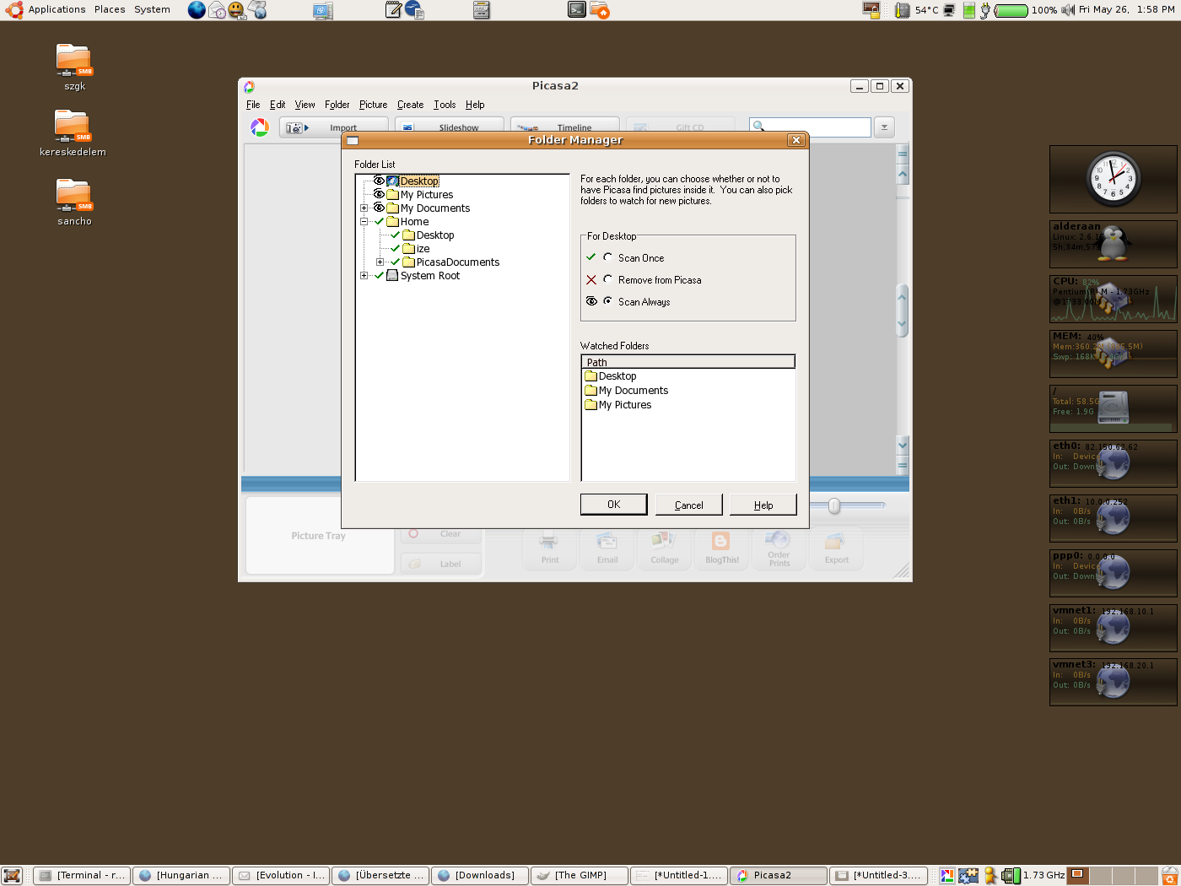Click the Export icon in Picasa
The width and height of the screenshot is (1181, 886).
coord(837,548)
